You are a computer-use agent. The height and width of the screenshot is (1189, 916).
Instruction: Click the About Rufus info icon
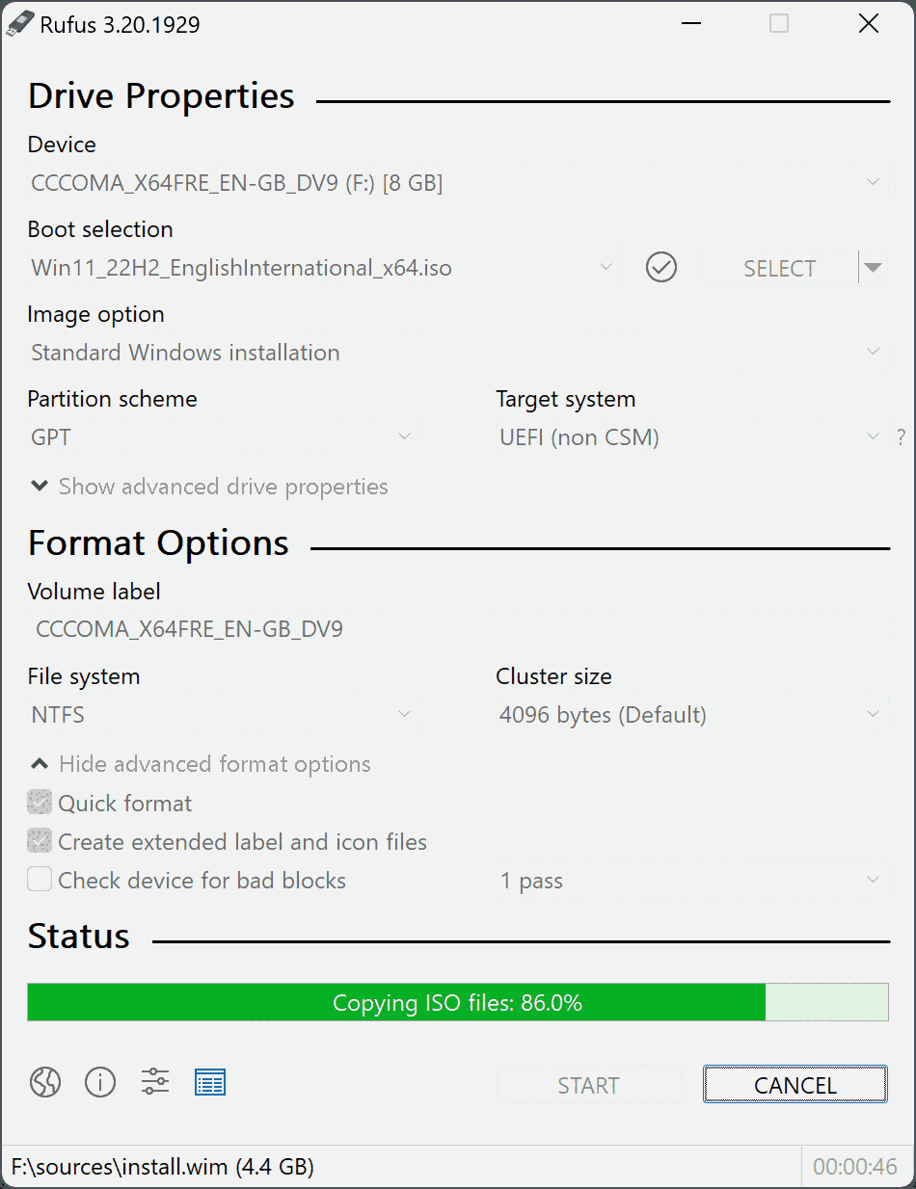tap(100, 1082)
